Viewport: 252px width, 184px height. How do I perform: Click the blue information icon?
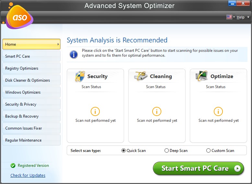coord(74,54)
